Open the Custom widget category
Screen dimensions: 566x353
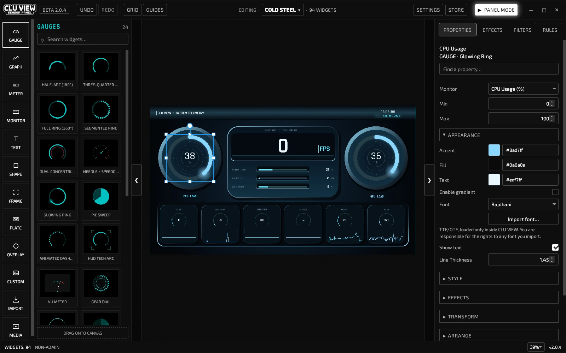(x=16, y=276)
